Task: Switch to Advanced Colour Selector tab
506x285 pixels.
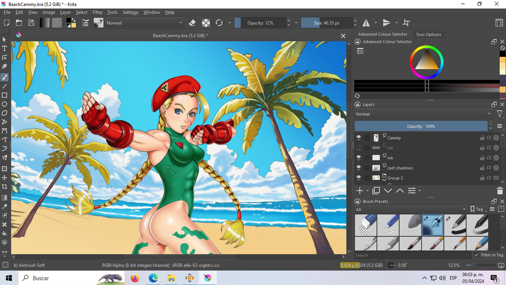Action: [383, 34]
